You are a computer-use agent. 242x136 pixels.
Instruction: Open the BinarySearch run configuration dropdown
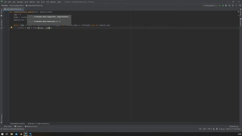[x=210, y=5]
